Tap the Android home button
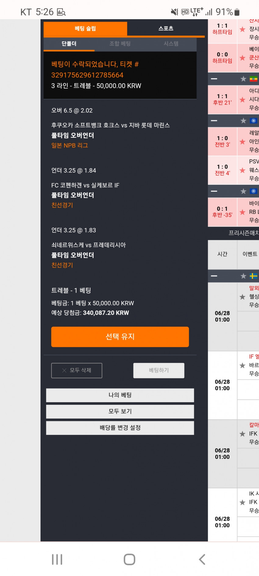The width and height of the screenshot is (259, 576). pos(129,559)
